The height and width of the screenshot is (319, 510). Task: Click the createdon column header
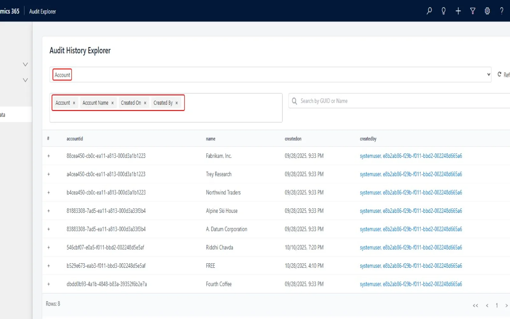pyautogui.click(x=293, y=139)
